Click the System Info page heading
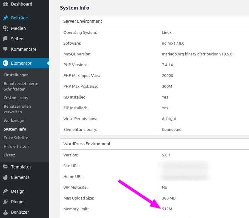The width and height of the screenshot is (249, 218). 74,8
